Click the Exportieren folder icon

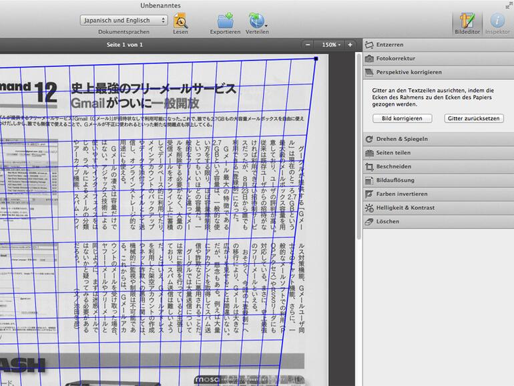pyautogui.click(x=224, y=20)
